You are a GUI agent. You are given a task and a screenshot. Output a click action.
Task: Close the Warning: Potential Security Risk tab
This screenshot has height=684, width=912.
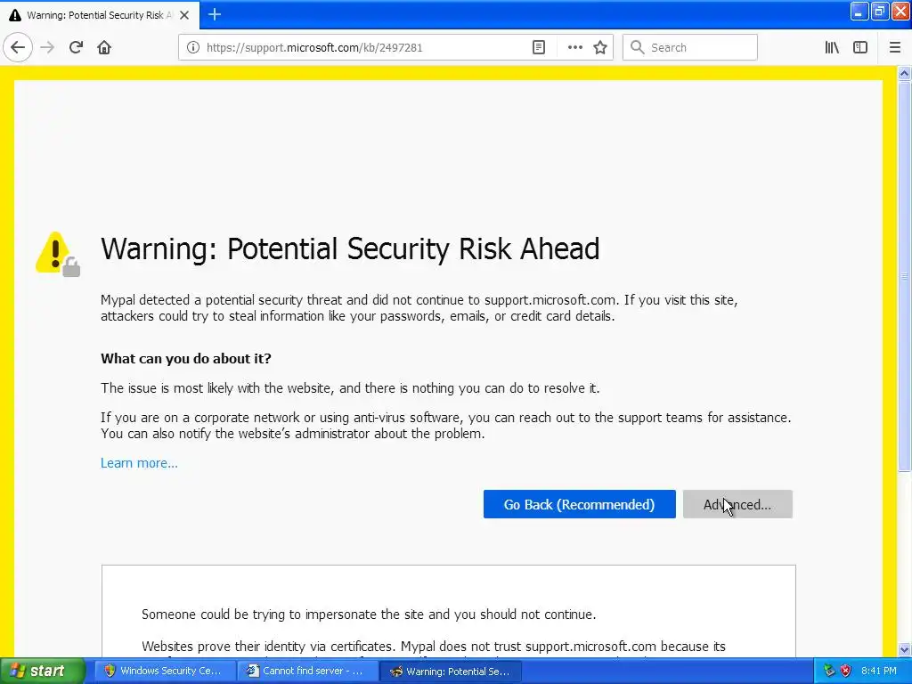coord(184,15)
